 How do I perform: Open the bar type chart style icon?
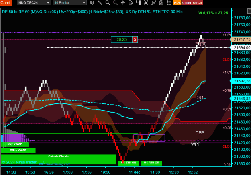(x=92, y=2)
